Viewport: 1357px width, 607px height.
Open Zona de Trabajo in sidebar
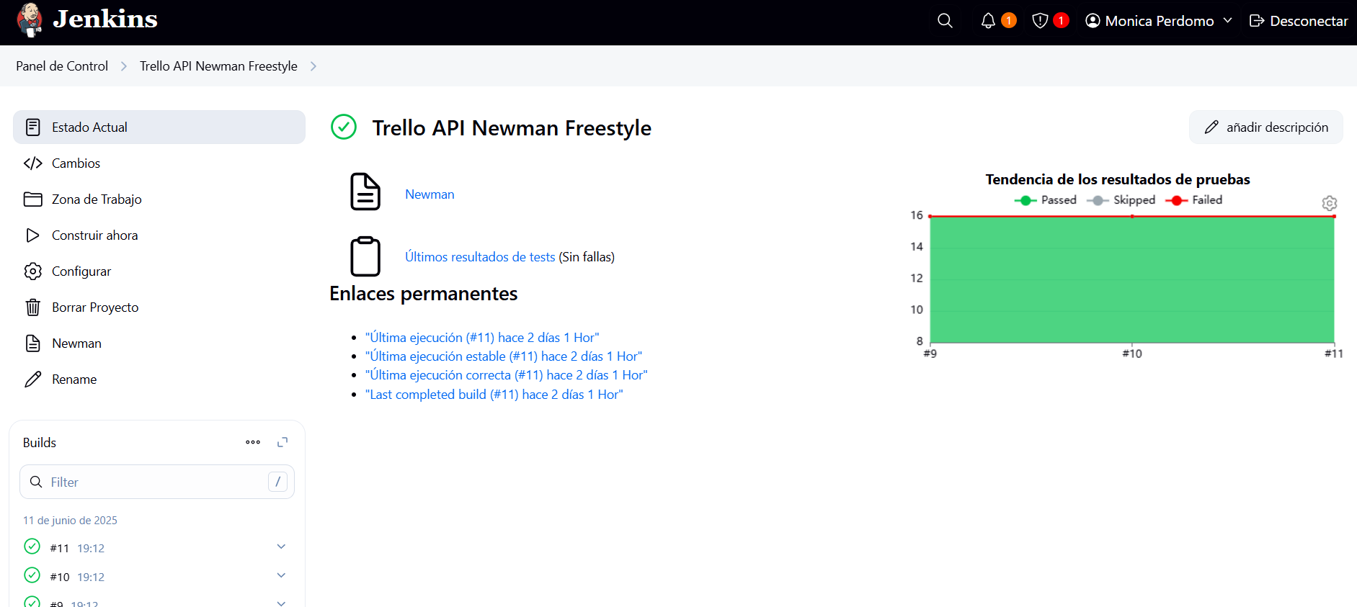tap(159, 199)
